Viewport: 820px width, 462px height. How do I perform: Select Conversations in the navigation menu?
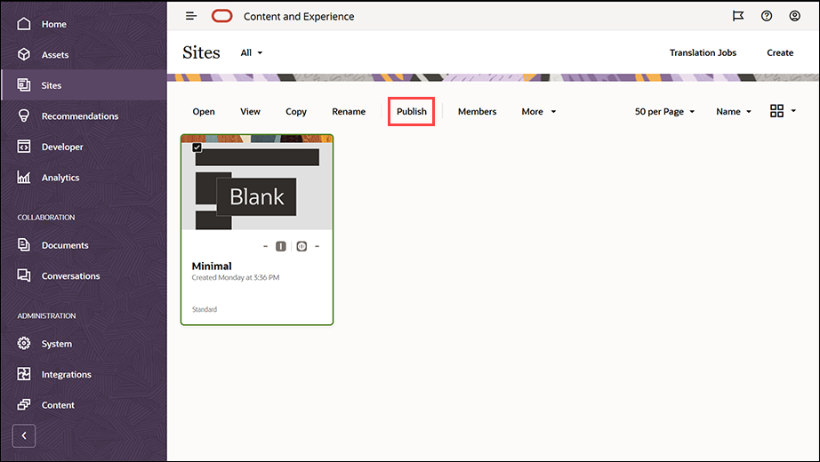click(70, 276)
